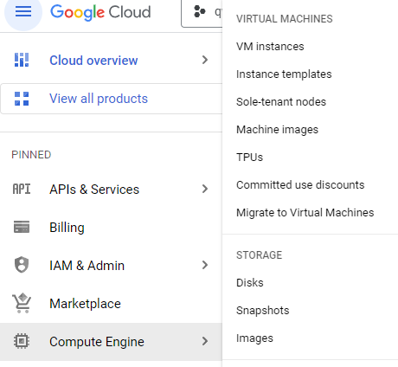Expand the APIs & Services submenu arrow
This screenshot has width=398, height=367.
pyautogui.click(x=205, y=189)
